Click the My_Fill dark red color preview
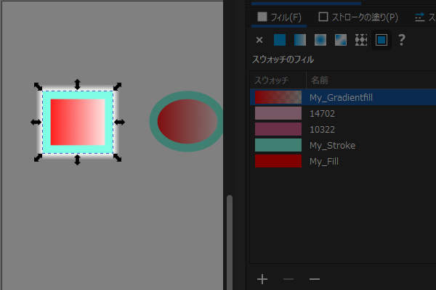This screenshot has width=436, height=290. 278,162
